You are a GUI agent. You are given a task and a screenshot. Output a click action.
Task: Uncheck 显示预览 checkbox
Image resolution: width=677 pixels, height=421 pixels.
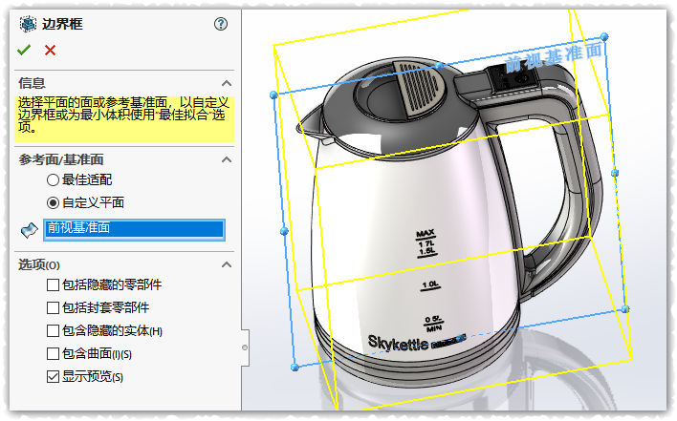(x=53, y=377)
